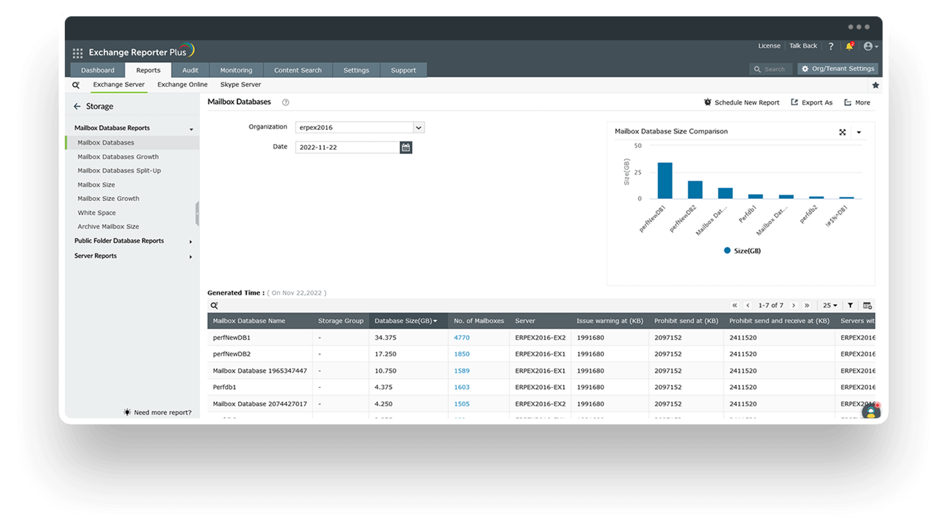The height and width of the screenshot is (532, 948).
Task: Open the add/remove columns icon
Action: tap(867, 305)
